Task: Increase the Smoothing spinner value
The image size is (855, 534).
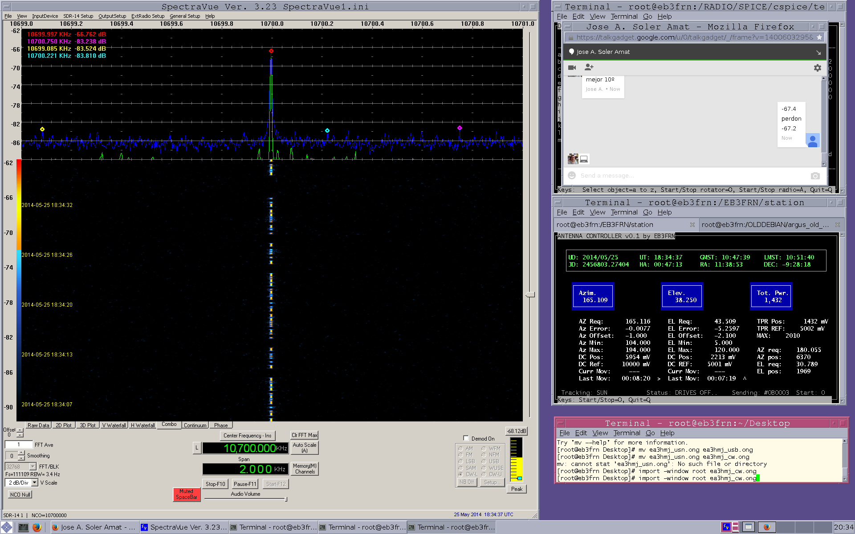Action: click(21, 453)
